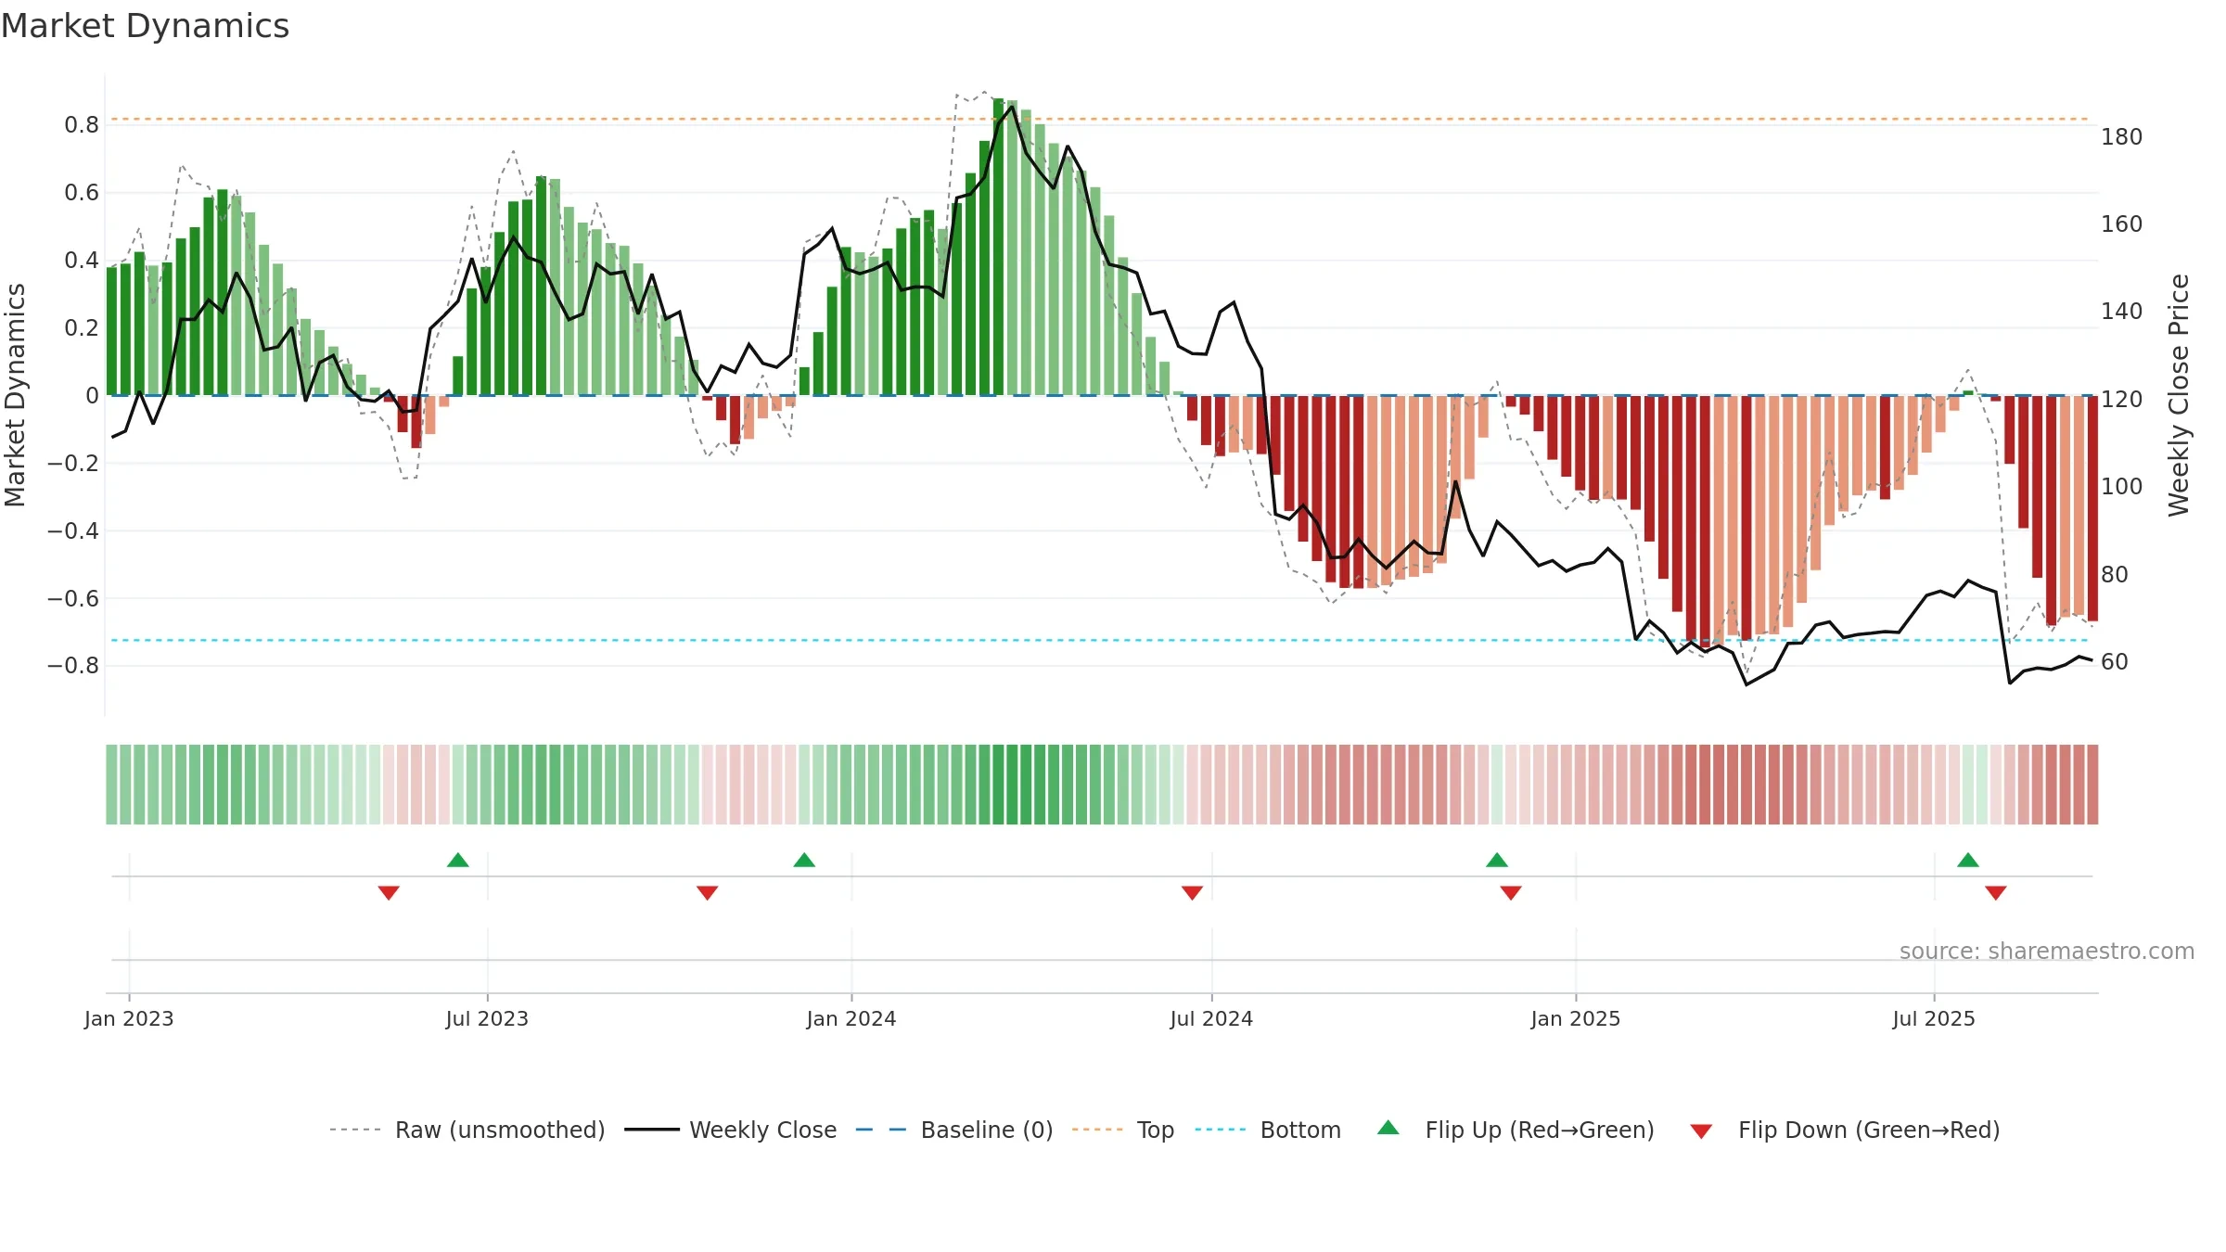This screenshot has width=2226, height=1252.
Task: Click the red flip-down triangle just before Jul 2024
Action: pos(1192,893)
